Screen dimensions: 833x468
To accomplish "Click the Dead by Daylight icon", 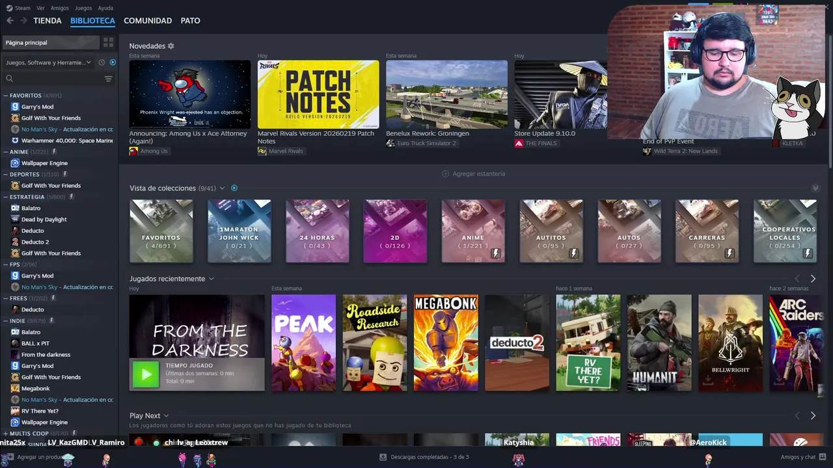I will [x=15, y=219].
